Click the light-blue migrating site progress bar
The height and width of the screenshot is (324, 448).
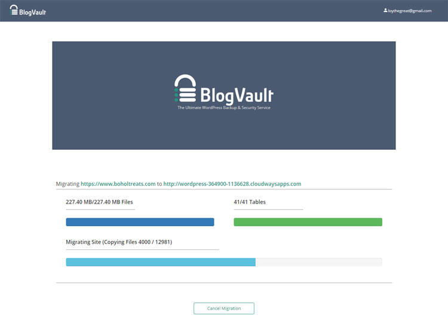pos(224,262)
